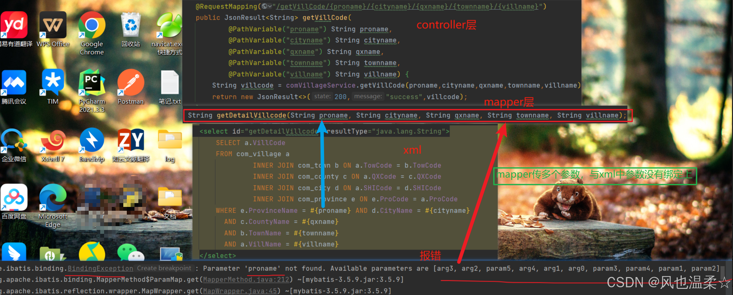Click FROM com_village a line

(x=253, y=154)
